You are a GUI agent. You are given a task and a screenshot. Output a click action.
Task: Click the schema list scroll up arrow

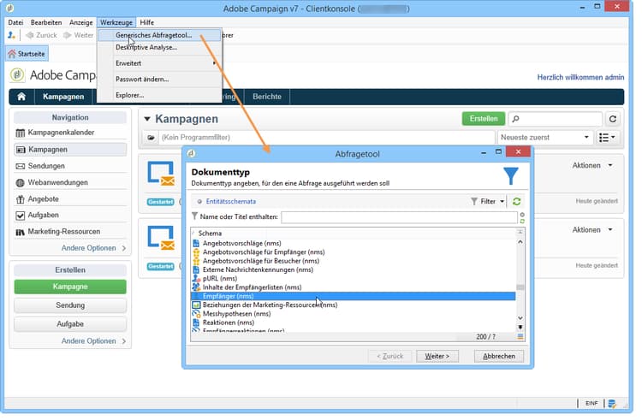click(x=520, y=242)
